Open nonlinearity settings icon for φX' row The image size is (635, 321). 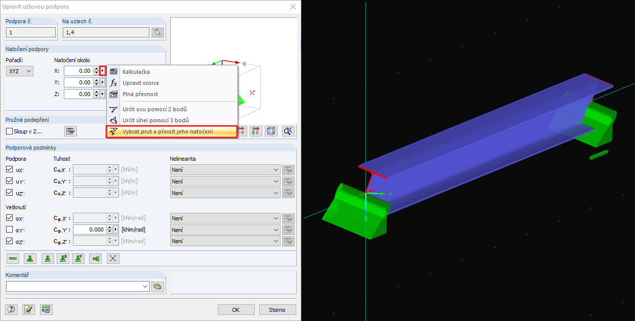(289, 218)
